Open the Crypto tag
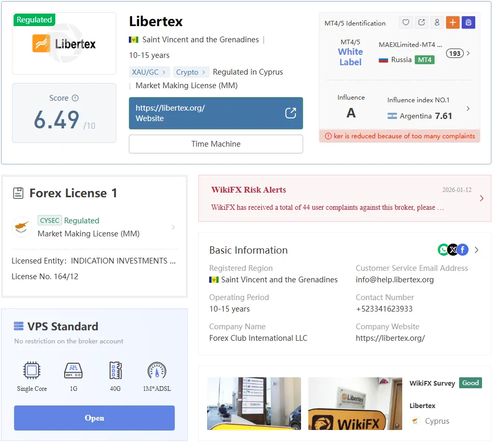The image size is (493, 442). 190,72
